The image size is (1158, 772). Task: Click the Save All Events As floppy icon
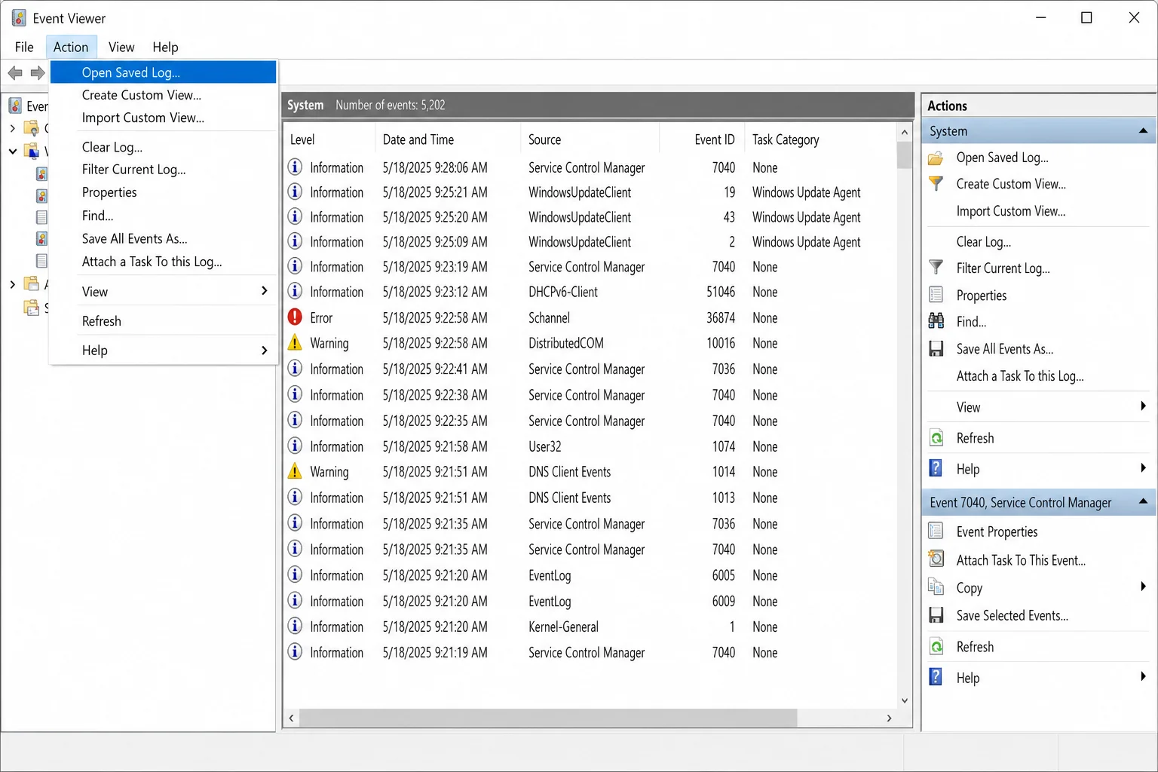coord(936,348)
